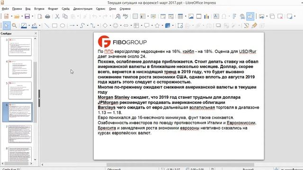Toggle Edit Points mode

click(246, 25)
